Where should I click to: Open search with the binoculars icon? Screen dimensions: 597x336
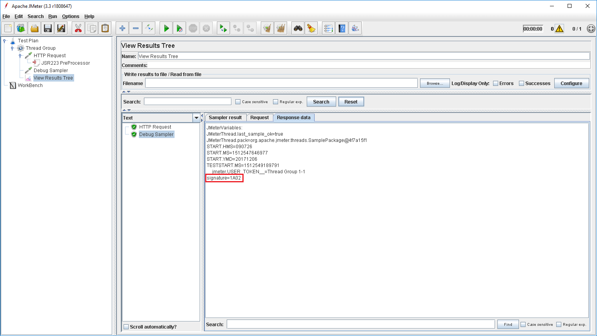pyautogui.click(x=298, y=28)
